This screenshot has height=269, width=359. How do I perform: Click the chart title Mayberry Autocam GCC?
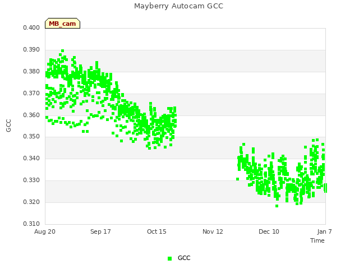pos(178,6)
